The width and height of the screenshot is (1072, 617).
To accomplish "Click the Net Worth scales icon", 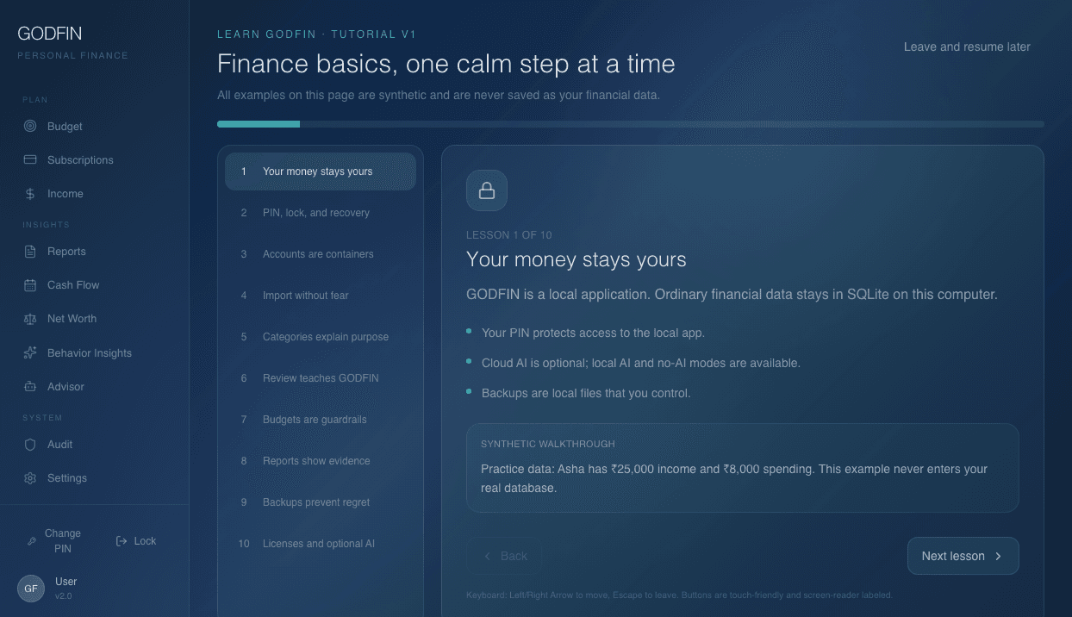I will (30, 319).
